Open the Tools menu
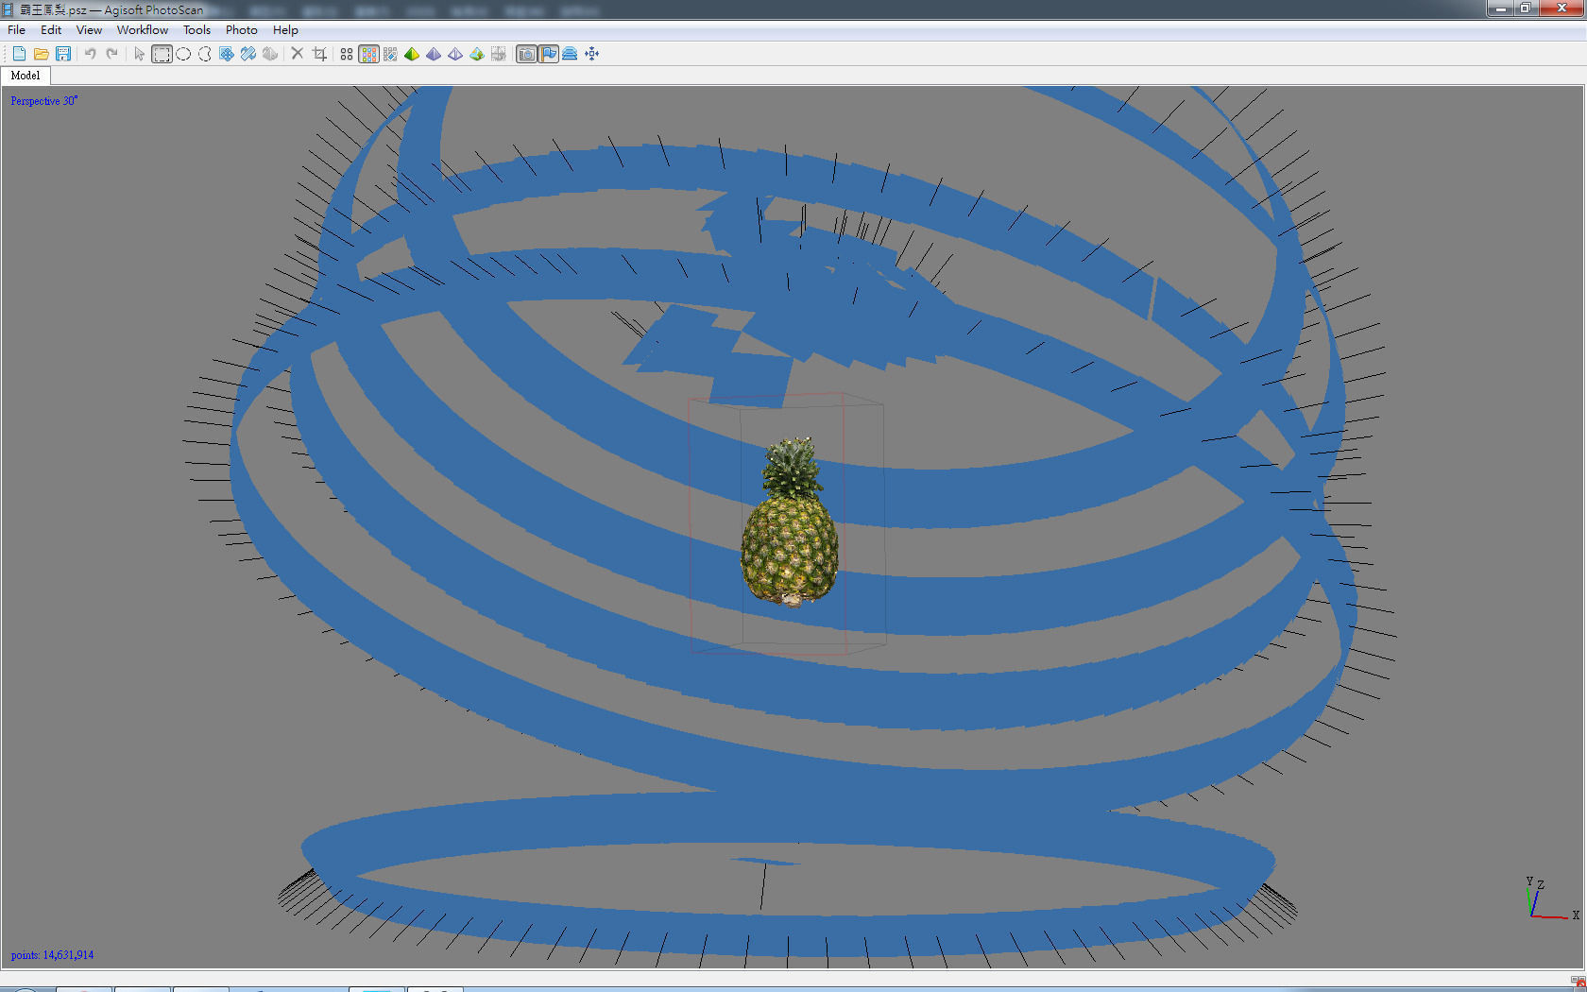This screenshot has width=1587, height=992. pos(196,30)
